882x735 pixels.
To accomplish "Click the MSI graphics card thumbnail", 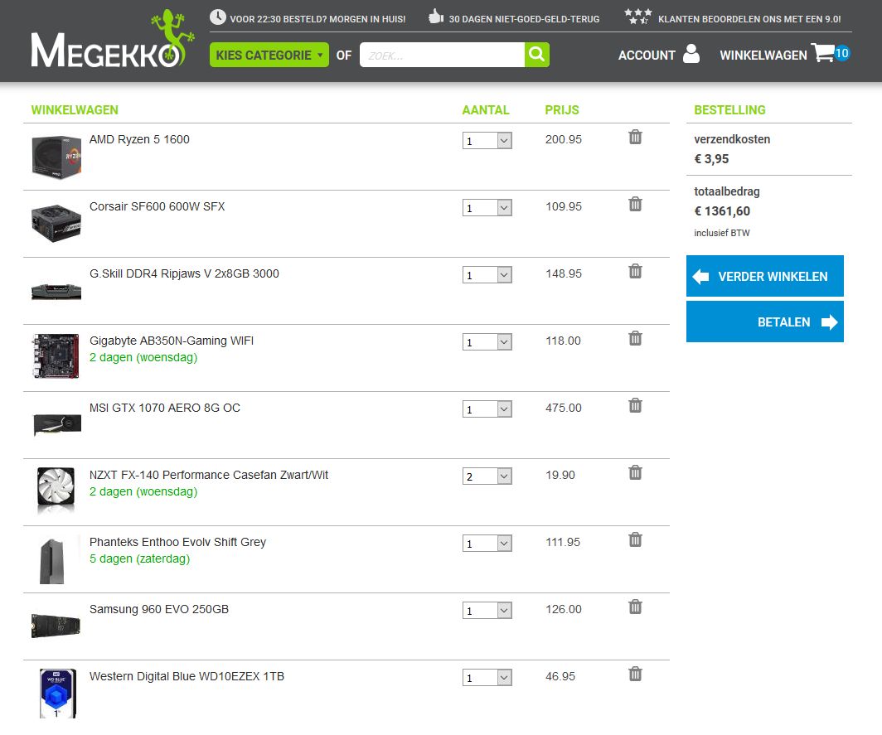I will tap(57, 424).
